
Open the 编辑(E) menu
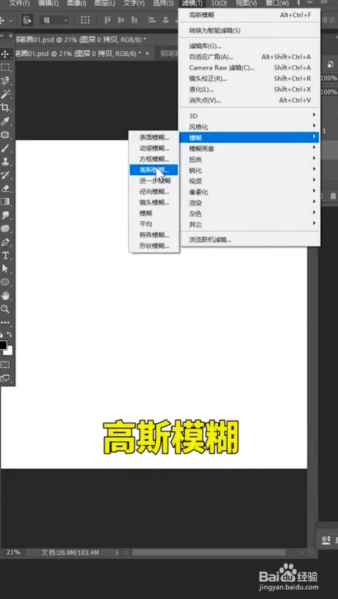pyautogui.click(x=48, y=3)
